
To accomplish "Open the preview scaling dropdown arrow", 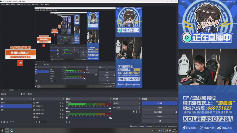I will click(x=19, y=90).
